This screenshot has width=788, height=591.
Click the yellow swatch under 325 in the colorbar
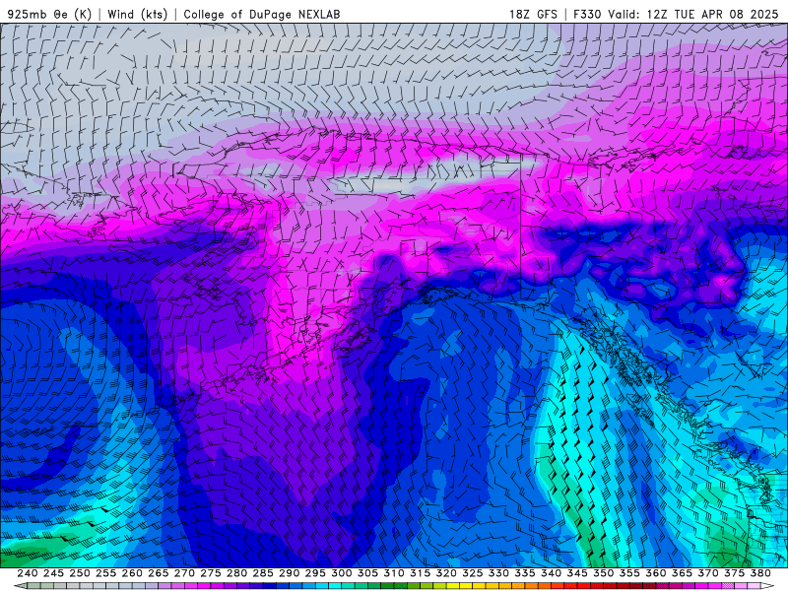tap(479, 586)
